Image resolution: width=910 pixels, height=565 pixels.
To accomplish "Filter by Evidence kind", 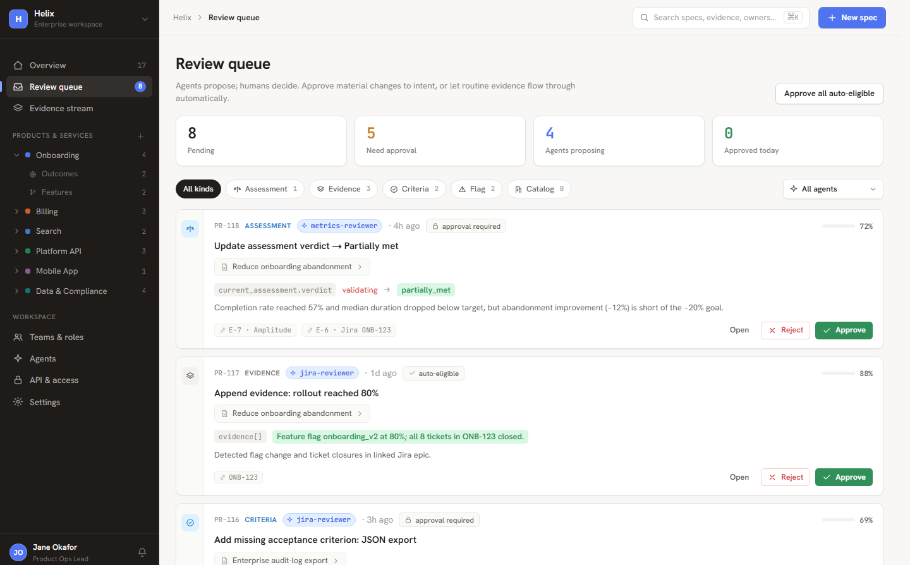I will (343, 189).
